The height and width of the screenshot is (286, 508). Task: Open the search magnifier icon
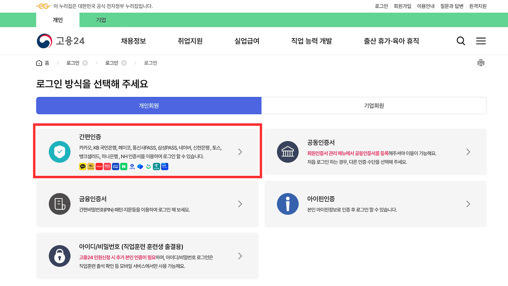pos(460,41)
